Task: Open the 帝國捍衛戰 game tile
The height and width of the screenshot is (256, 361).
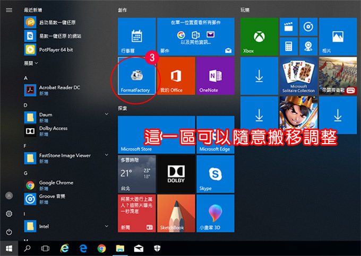Action: coord(338,76)
